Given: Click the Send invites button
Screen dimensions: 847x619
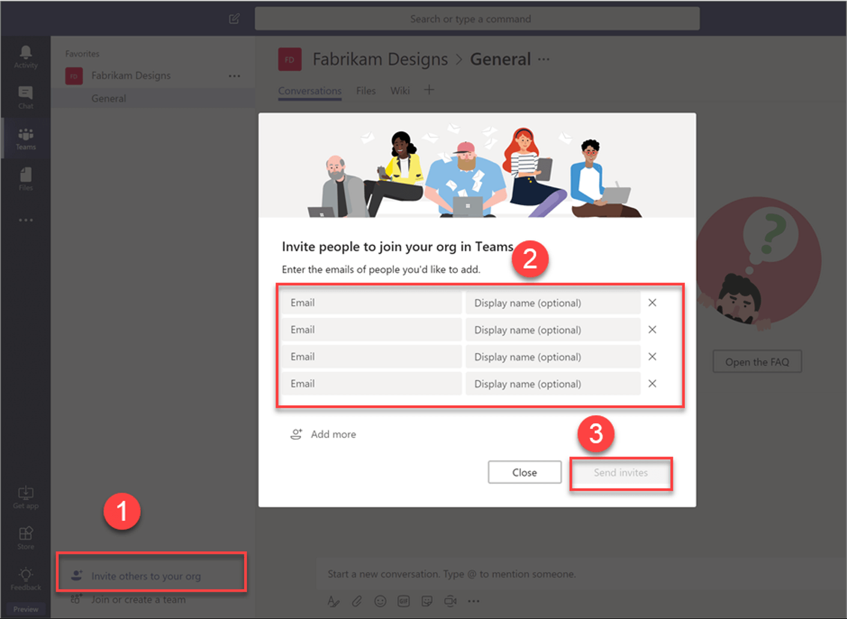Looking at the screenshot, I should 621,473.
